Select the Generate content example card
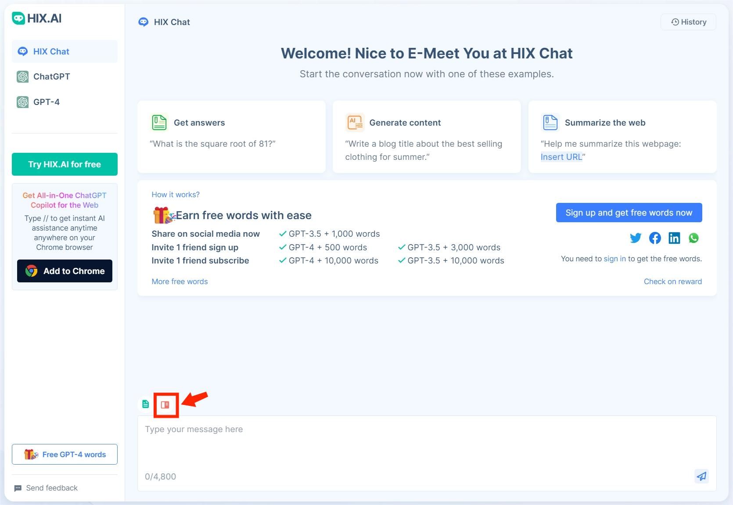Screen dimensions: 733x505 pyautogui.click(x=427, y=137)
